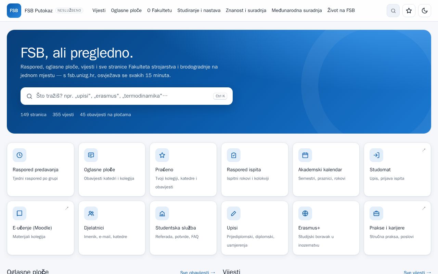Click the '355 vijesti' stat text
The width and height of the screenshot is (438, 274).
tap(63, 115)
